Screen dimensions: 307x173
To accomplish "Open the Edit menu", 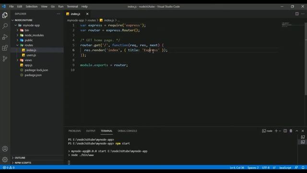I will coord(20,6).
